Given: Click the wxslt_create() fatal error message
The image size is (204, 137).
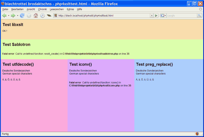Looking at the screenshot, I should (x=66, y=54).
